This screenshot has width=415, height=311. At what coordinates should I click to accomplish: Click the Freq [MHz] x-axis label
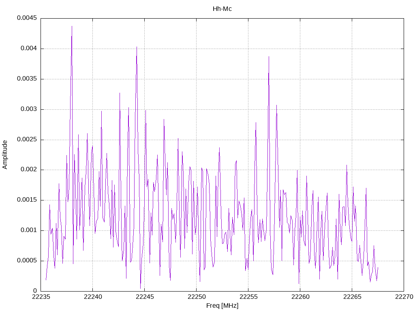222,305
